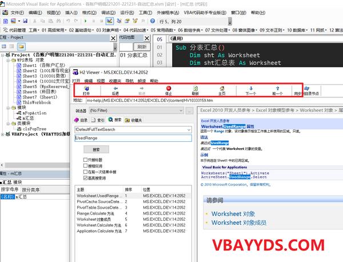The image size is (343, 262).
Task: Open the (通用) object dropdown in code window
Action: [x=256, y=38]
